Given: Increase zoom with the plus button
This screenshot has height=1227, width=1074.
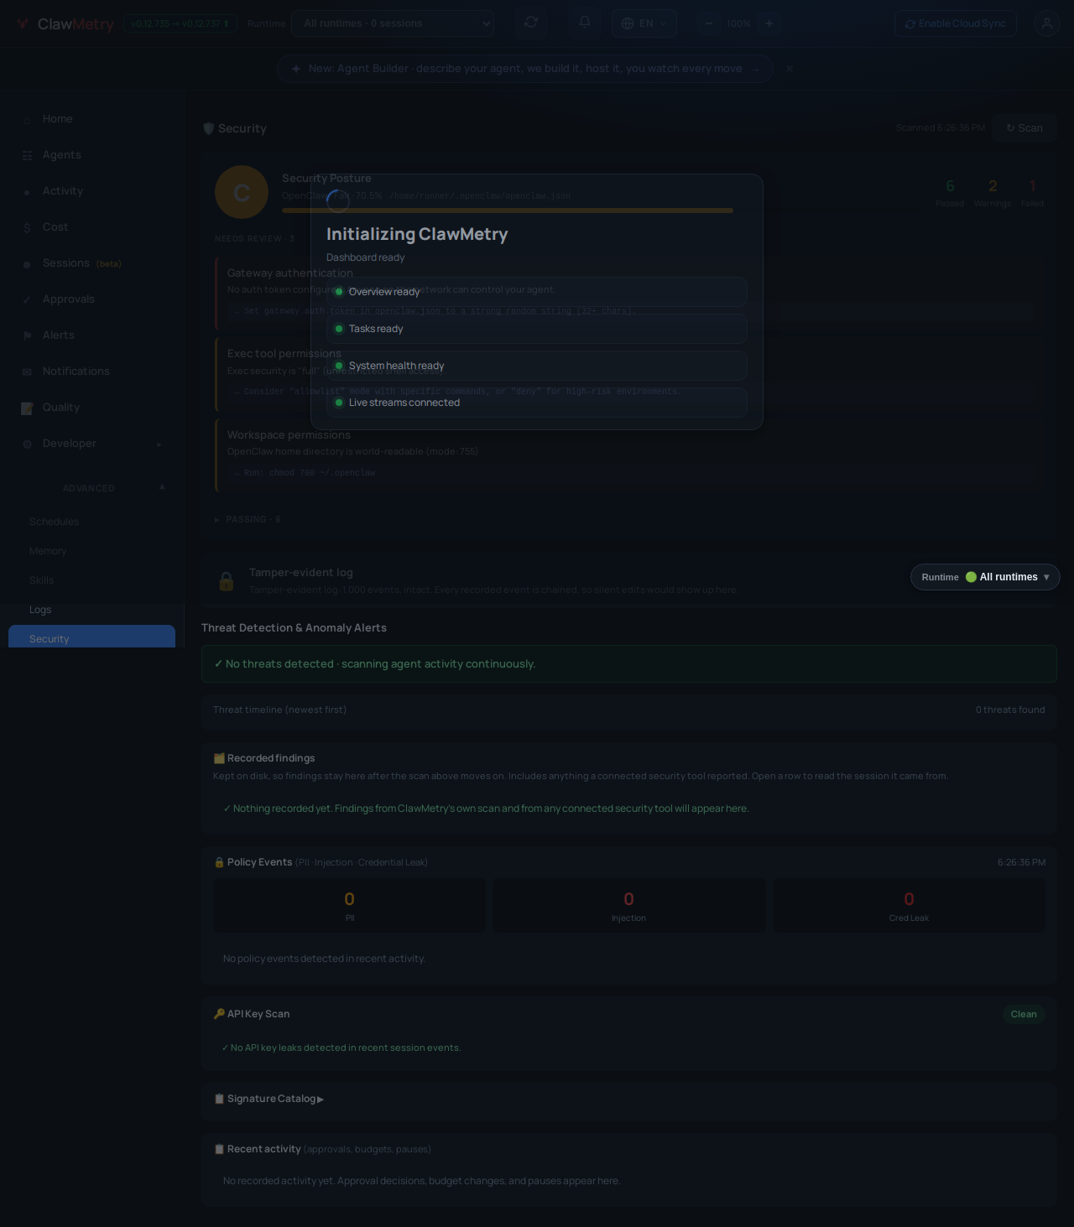Looking at the screenshot, I should 769,23.
